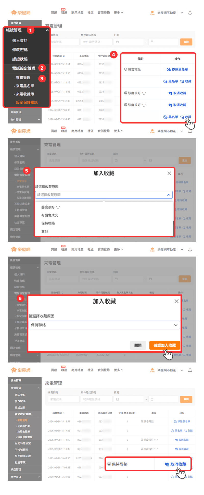The width and height of the screenshot is (204, 495).
Task: Open 來電管理 in the enlarged sidebar menu
Action: click(23, 78)
